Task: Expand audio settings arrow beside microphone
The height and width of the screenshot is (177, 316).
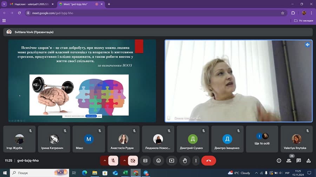Action: point(104,161)
